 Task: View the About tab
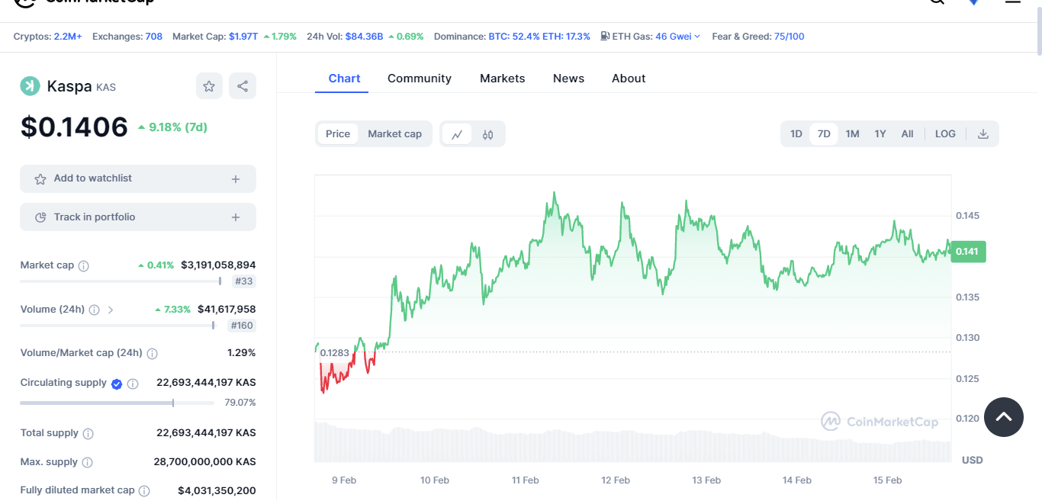(x=629, y=79)
